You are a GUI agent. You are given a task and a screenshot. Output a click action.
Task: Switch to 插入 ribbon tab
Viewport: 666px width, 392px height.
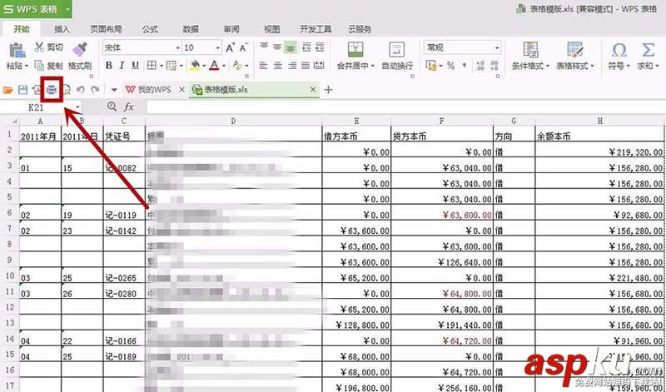[x=62, y=29]
